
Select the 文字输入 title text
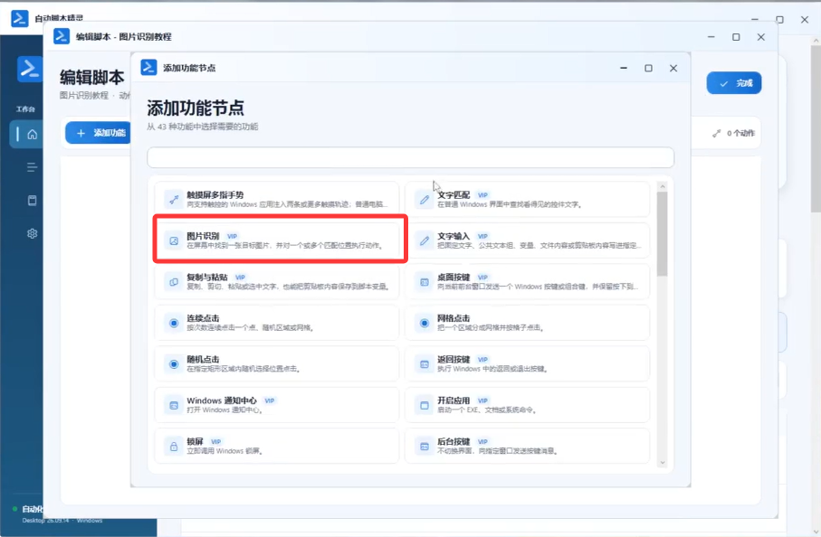(454, 236)
